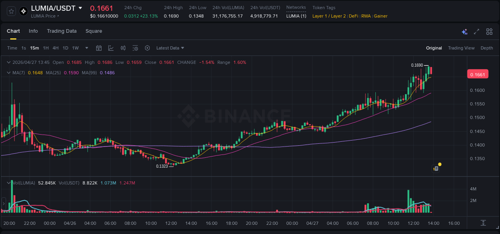
Task: Click the MA(25) indicator label
Action: pos(54,73)
